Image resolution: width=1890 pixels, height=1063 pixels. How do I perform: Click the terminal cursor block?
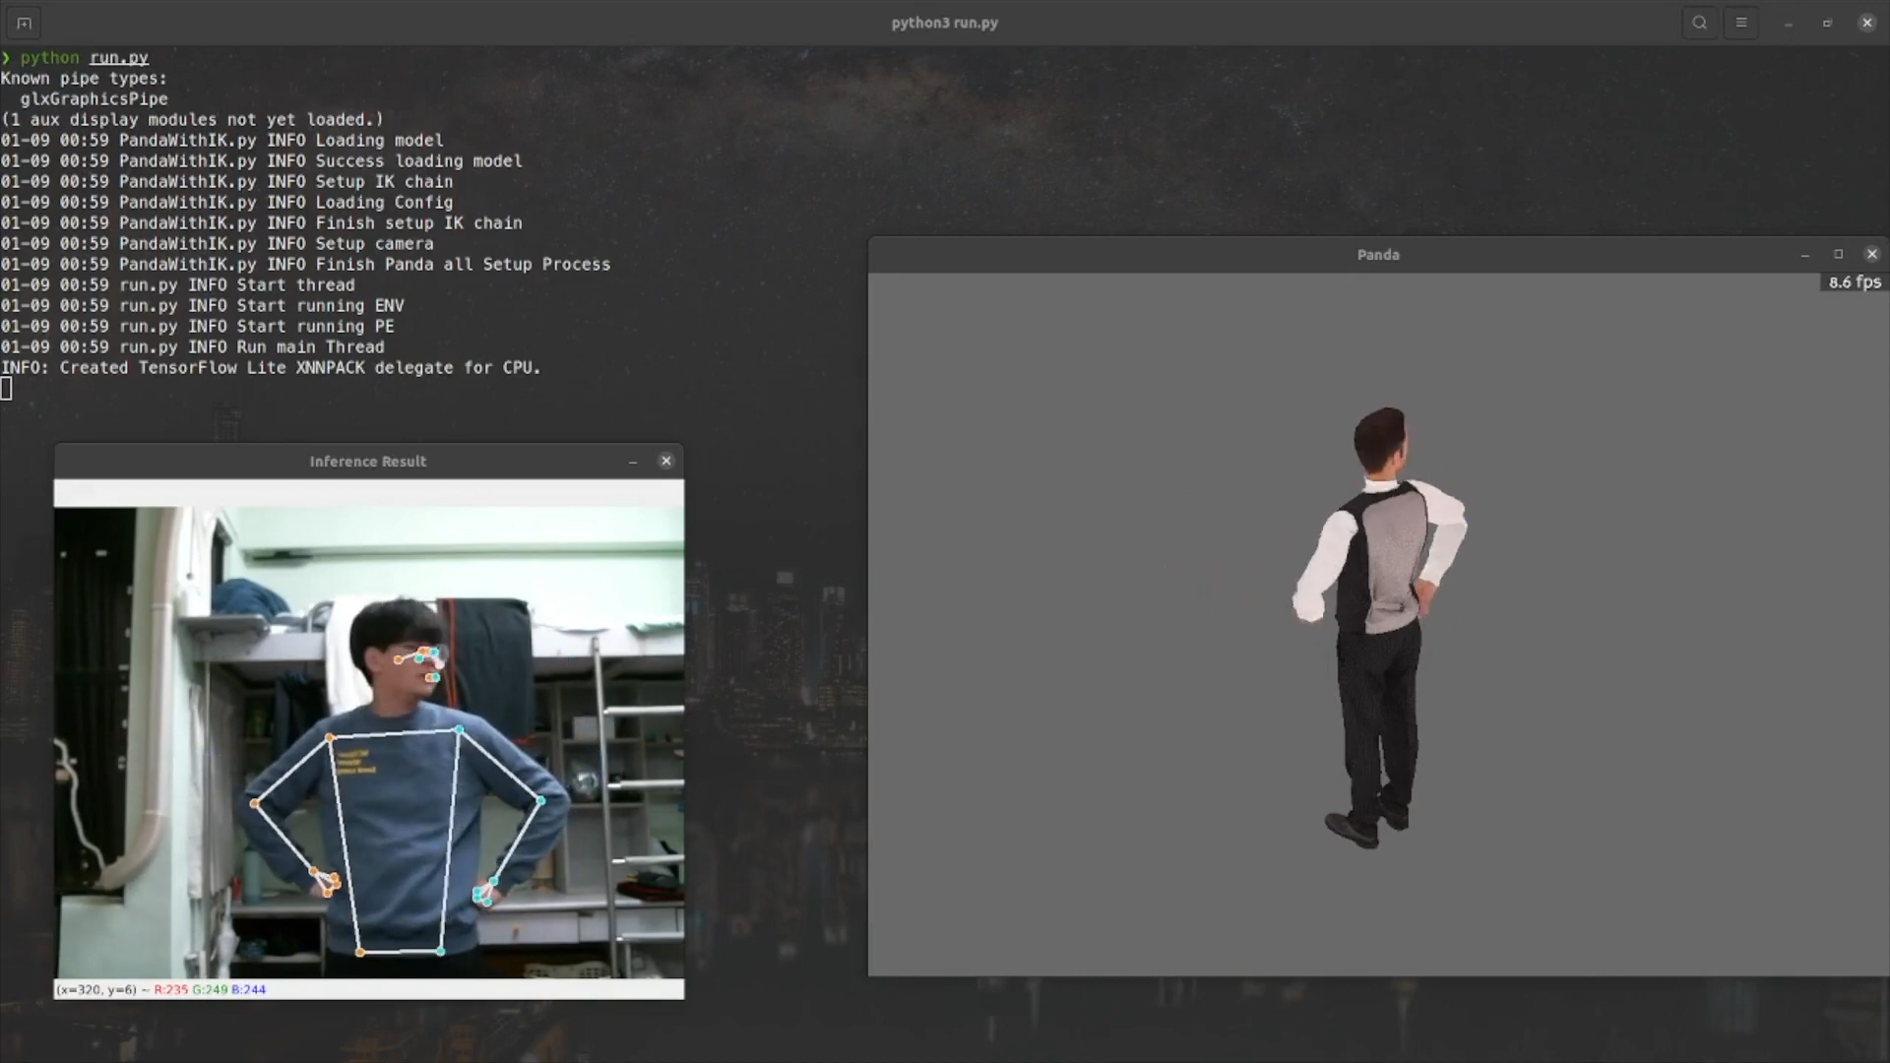[7, 389]
